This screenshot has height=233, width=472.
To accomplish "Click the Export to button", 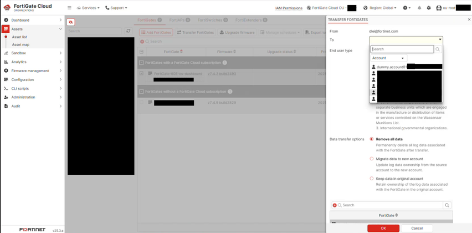I will 315,32.
